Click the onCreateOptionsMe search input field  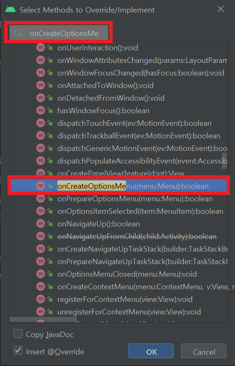tap(59, 33)
